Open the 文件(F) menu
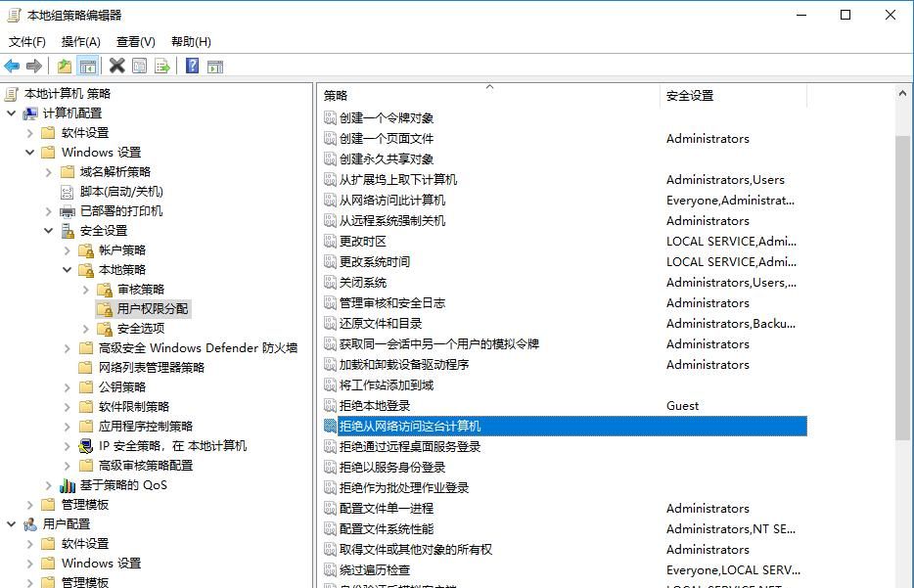914x588 pixels. (x=26, y=41)
